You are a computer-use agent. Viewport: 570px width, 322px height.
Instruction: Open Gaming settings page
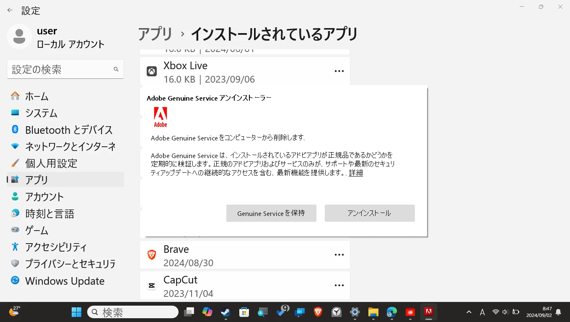click(65, 230)
